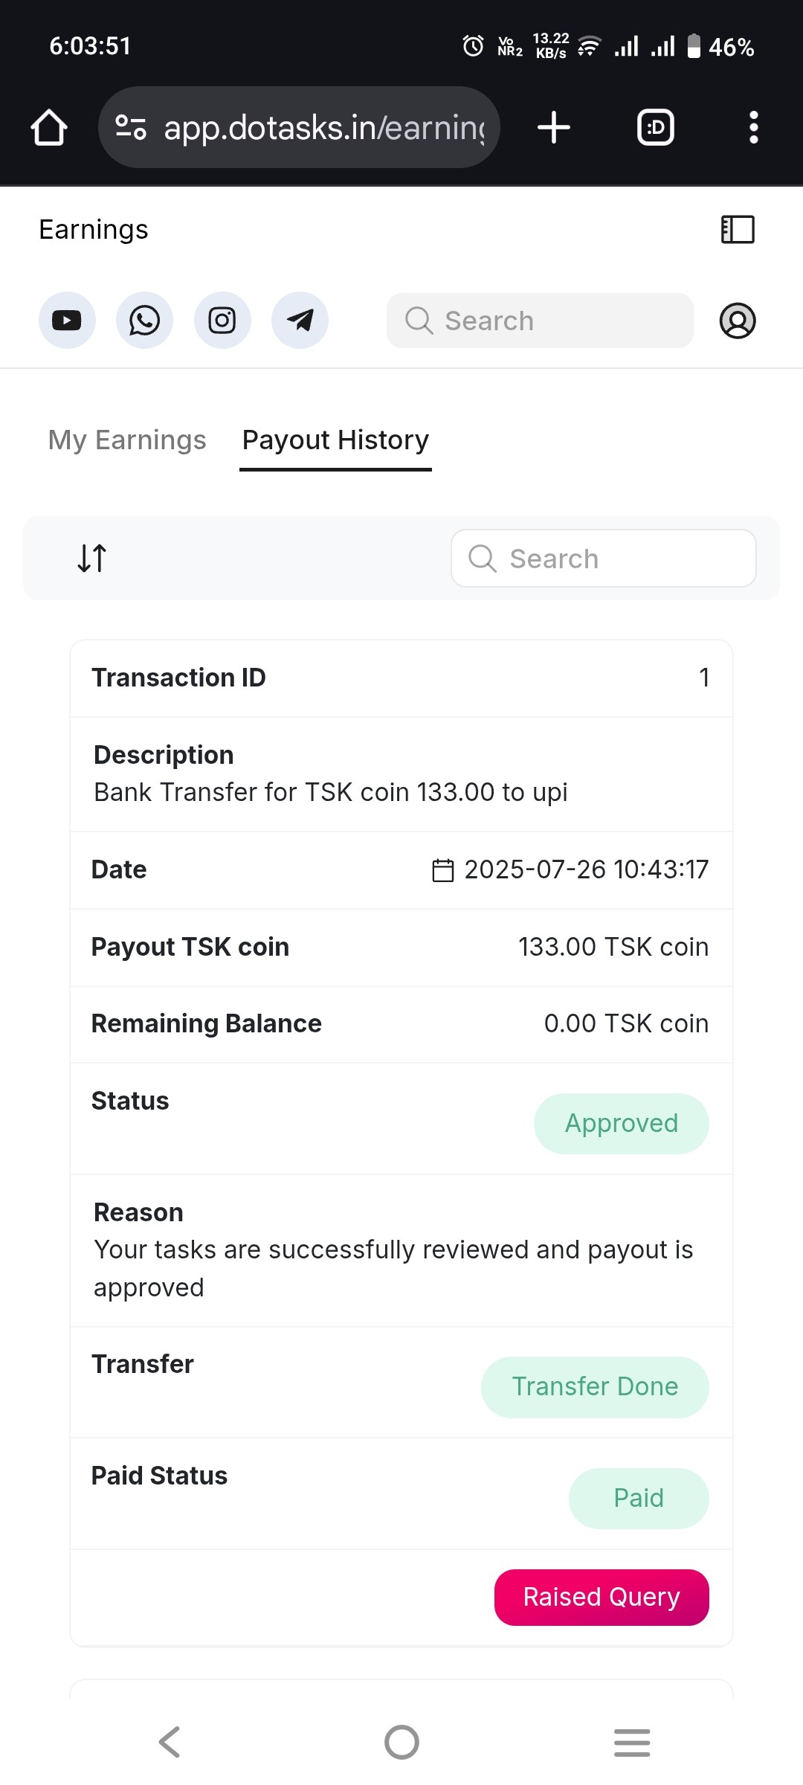Tap the WhatsApp icon
Image resolution: width=803 pixels, height=1785 pixels.
[144, 321]
